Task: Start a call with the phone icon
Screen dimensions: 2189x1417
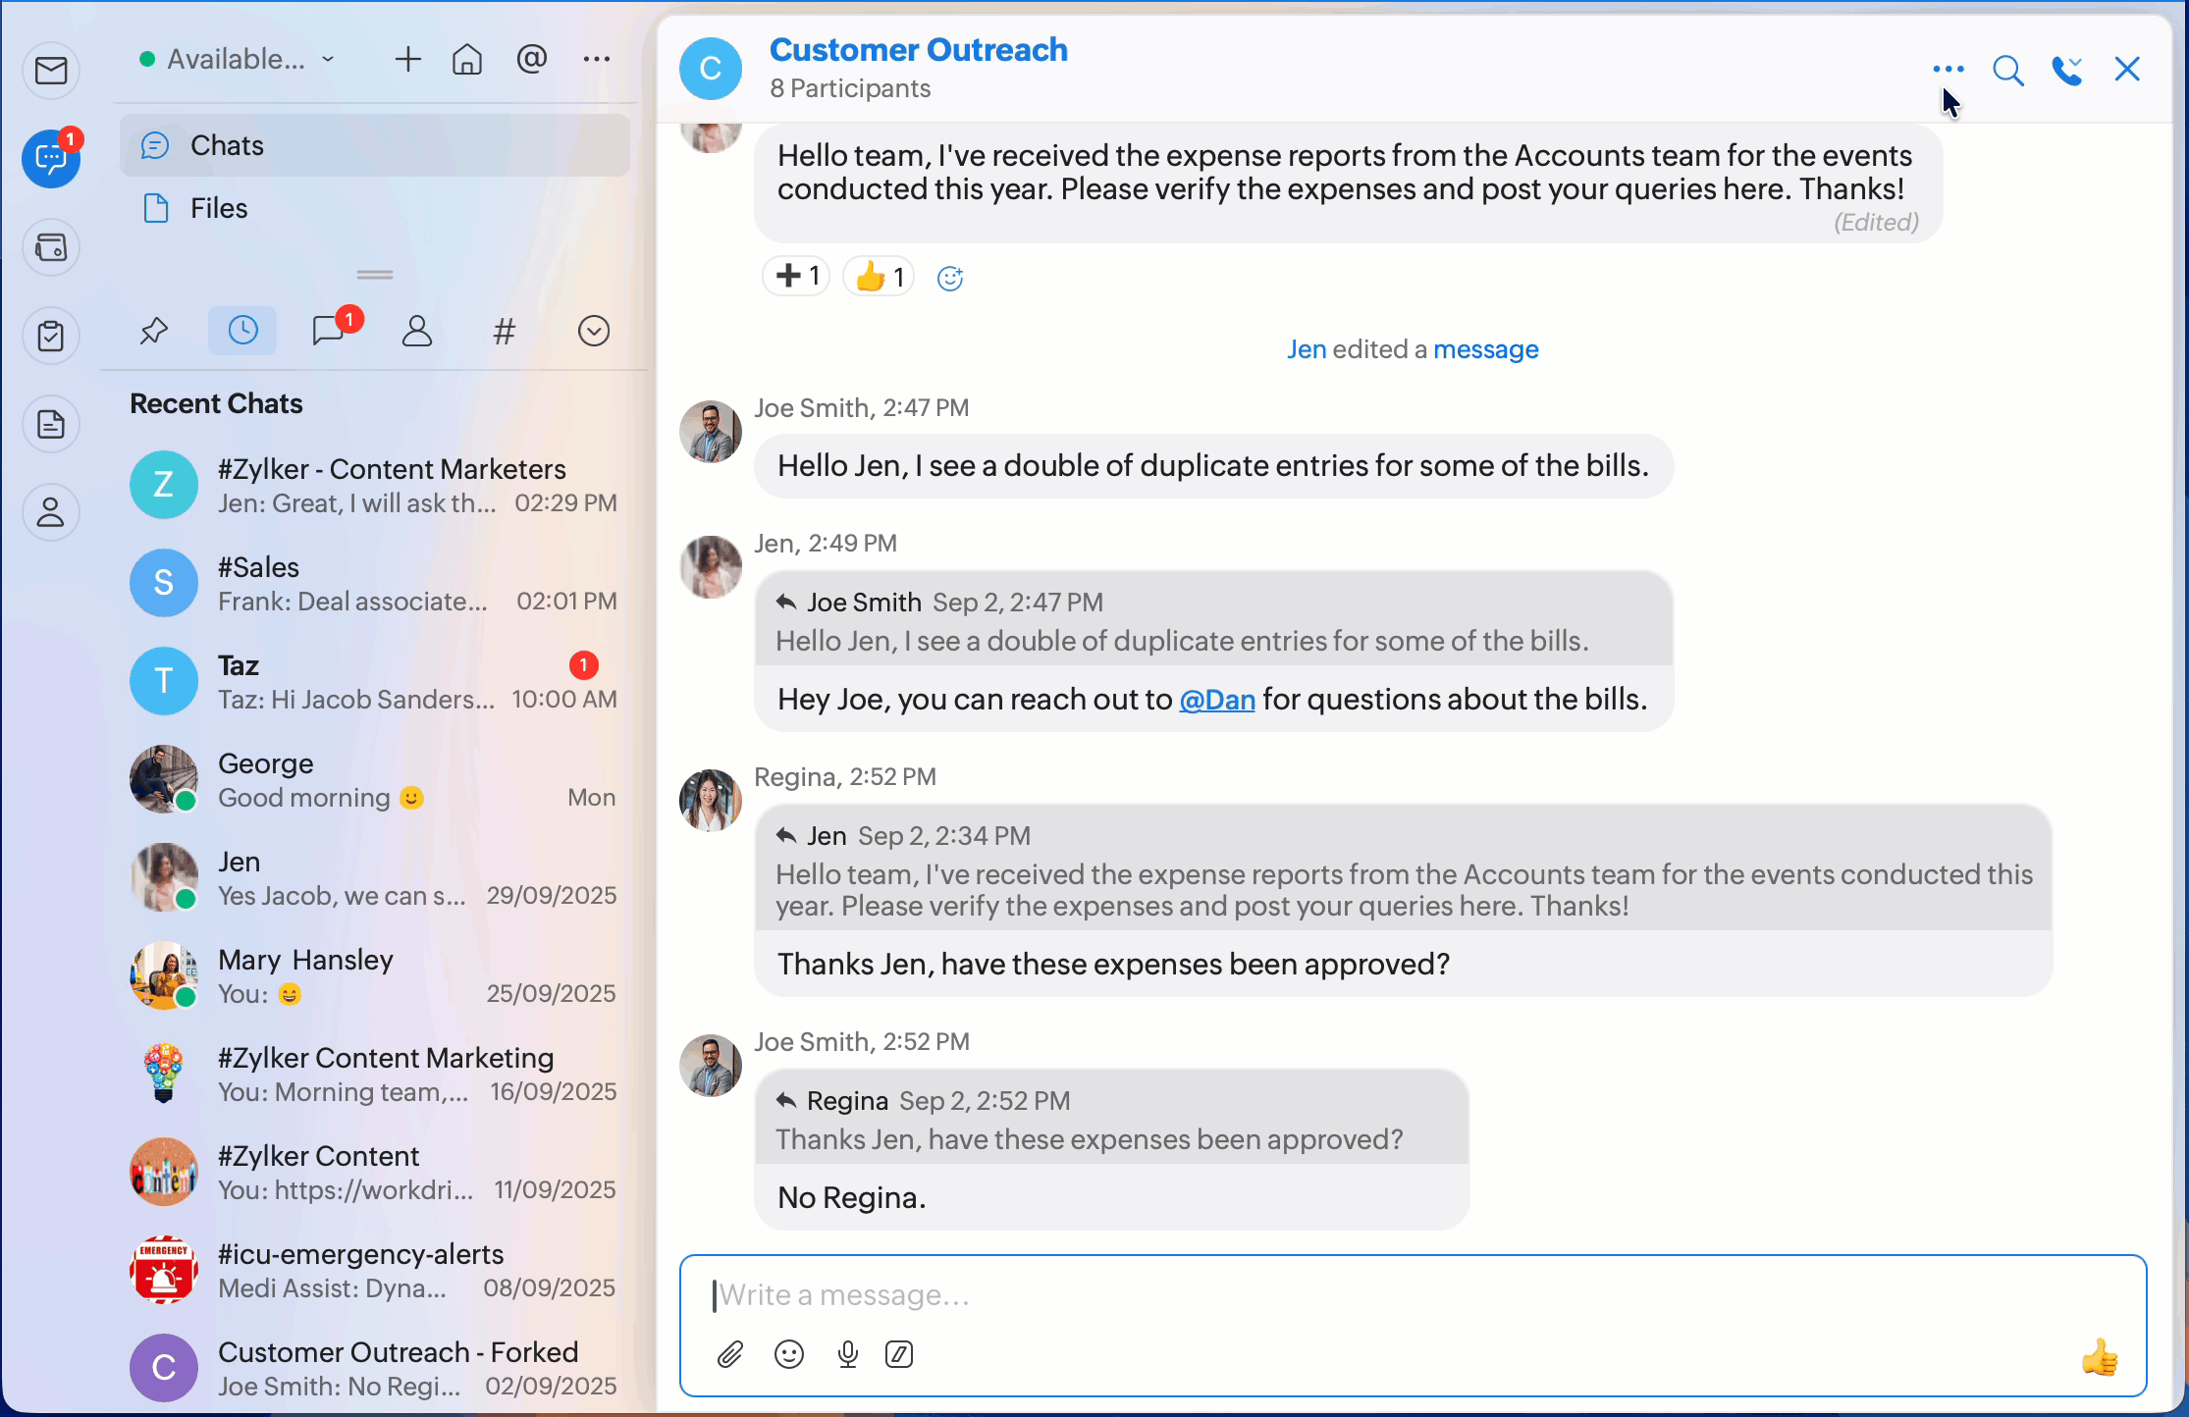Action: click(x=2062, y=71)
